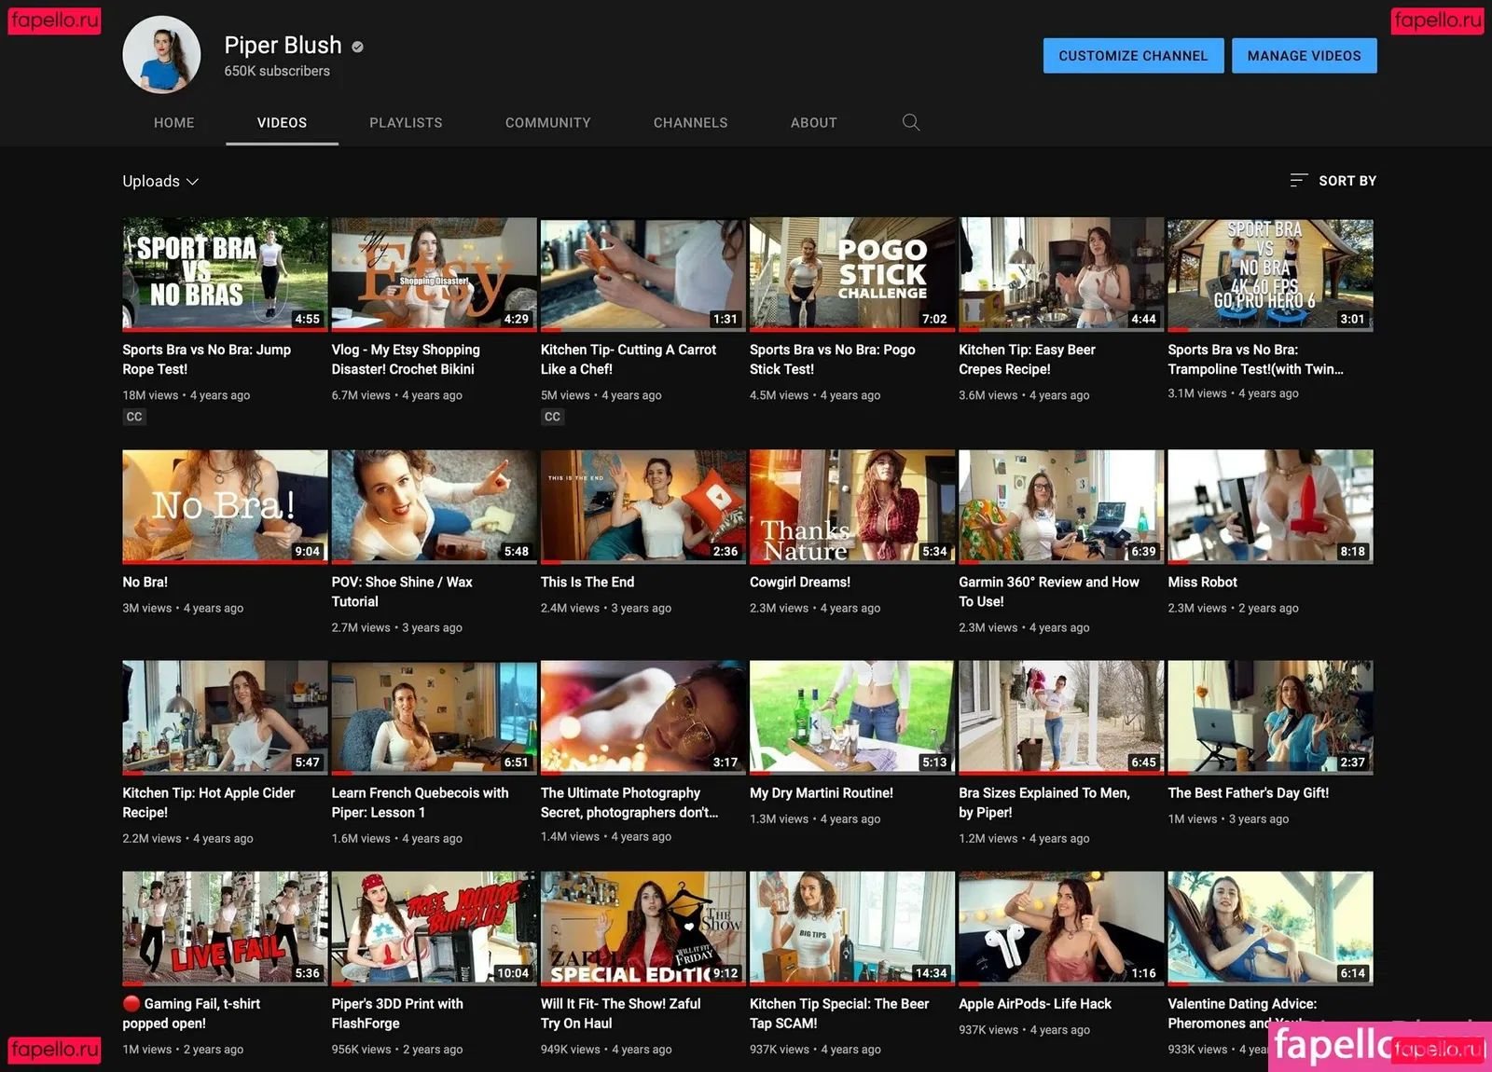Open 'Garmin 360° Review and How To Use!' title
This screenshot has height=1072, width=1492.
(1048, 591)
